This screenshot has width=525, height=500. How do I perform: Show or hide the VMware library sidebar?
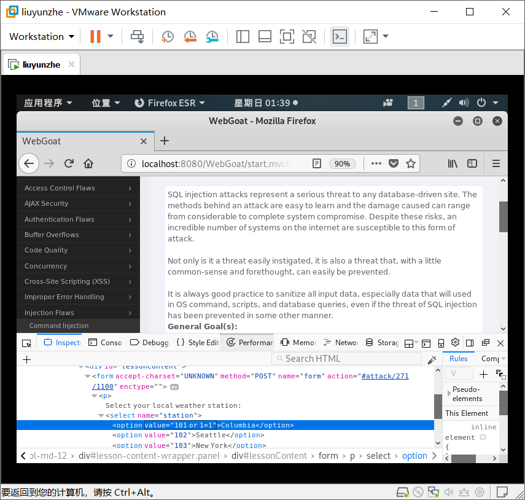coord(243,36)
